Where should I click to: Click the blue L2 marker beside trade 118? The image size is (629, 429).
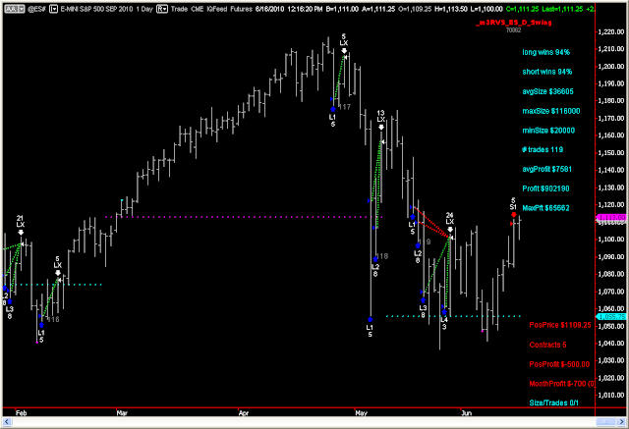pyautogui.click(x=375, y=259)
